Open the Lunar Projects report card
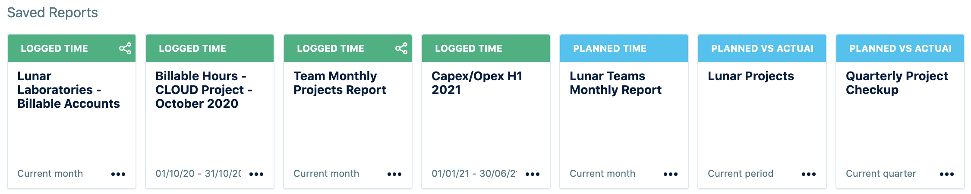 (x=751, y=76)
